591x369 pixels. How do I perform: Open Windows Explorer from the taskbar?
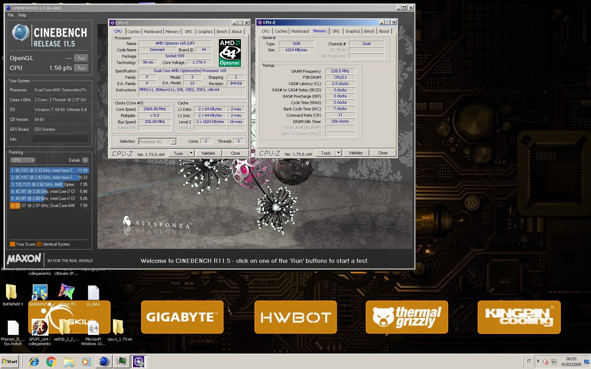pos(69,362)
